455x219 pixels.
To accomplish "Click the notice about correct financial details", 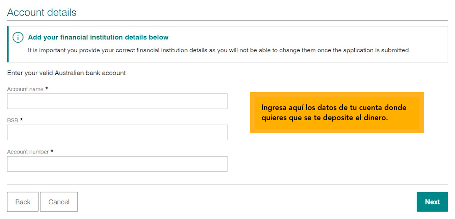I will click(x=219, y=50).
